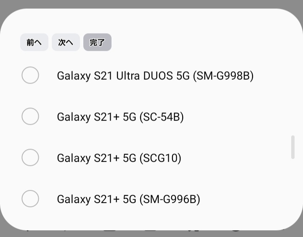Choose the Galaxy S21+ 5G (SM-G996B) label
303x237 pixels.
click(128, 199)
